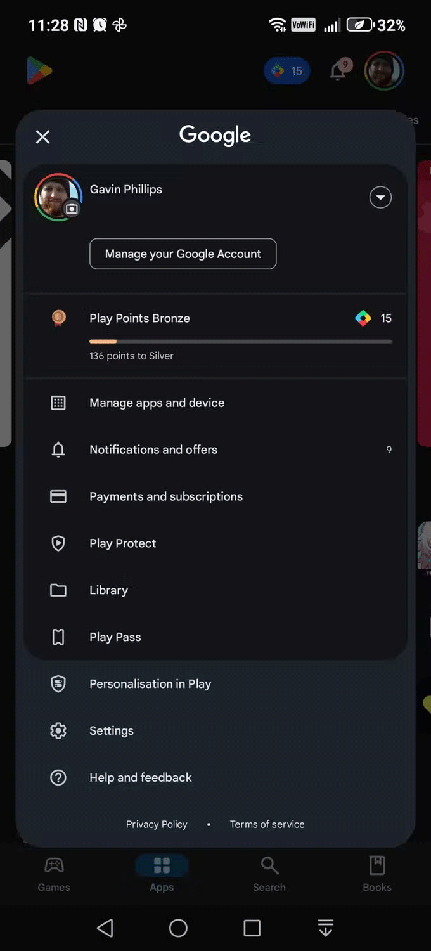Tap the Manage apps and device grid icon
431x951 pixels.
point(58,403)
